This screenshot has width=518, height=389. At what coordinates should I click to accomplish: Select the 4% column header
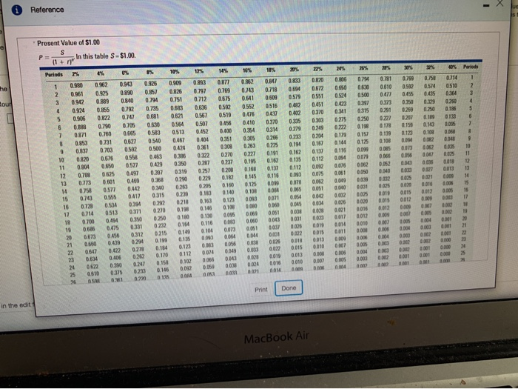pos(100,73)
